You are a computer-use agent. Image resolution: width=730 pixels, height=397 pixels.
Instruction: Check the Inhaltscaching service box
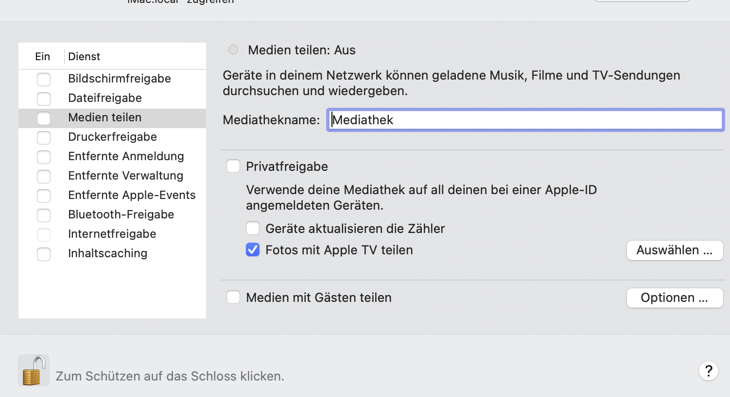tap(44, 254)
